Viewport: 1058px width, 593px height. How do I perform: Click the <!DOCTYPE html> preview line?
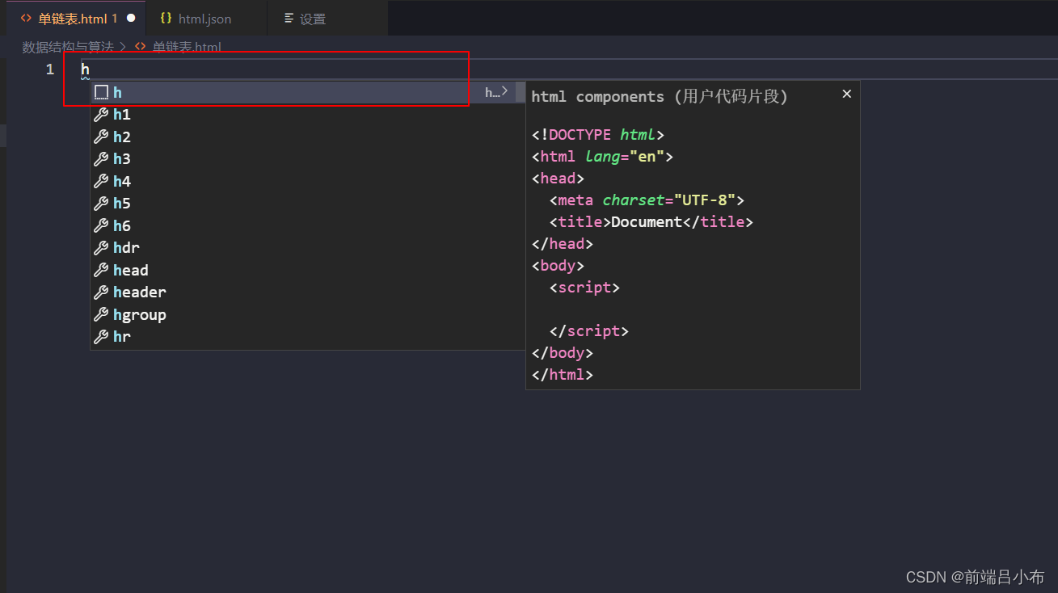point(598,135)
